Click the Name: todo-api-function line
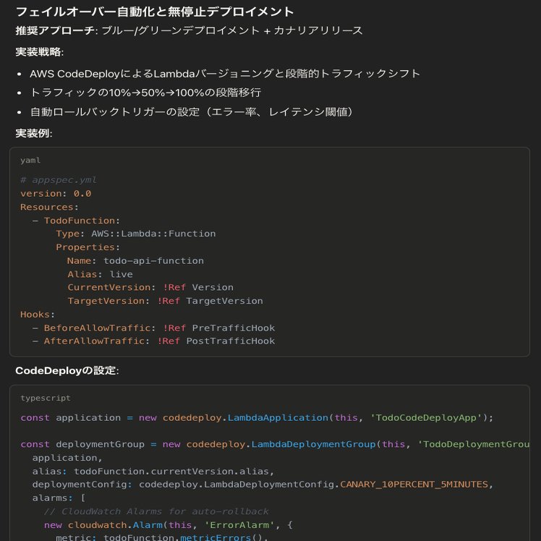Viewport: 541px width, 541px height. tap(135, 260)
